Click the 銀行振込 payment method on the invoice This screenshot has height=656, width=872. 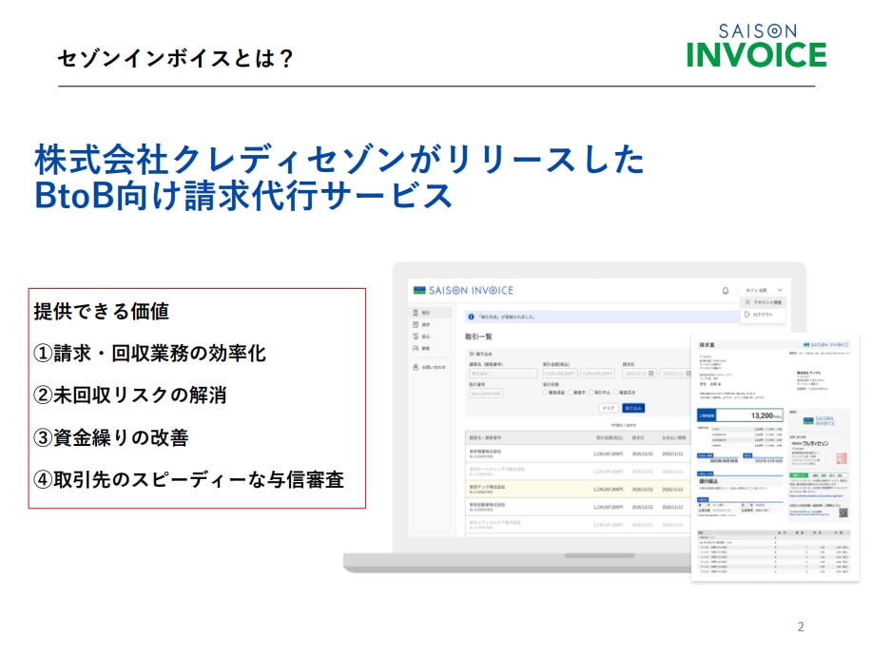click(707, 481)
